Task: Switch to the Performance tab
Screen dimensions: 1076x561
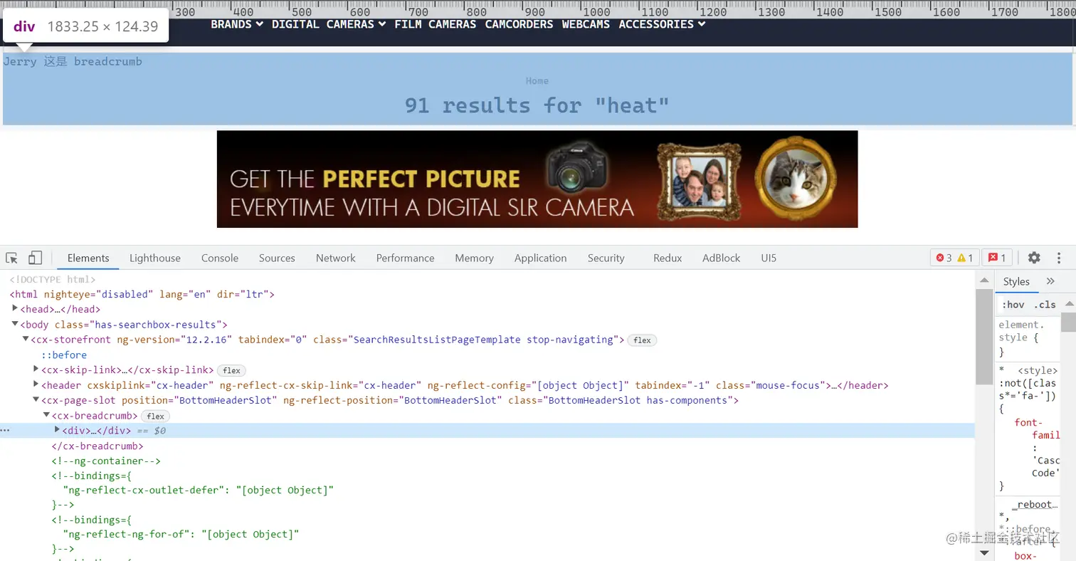Action: point(406,258)
